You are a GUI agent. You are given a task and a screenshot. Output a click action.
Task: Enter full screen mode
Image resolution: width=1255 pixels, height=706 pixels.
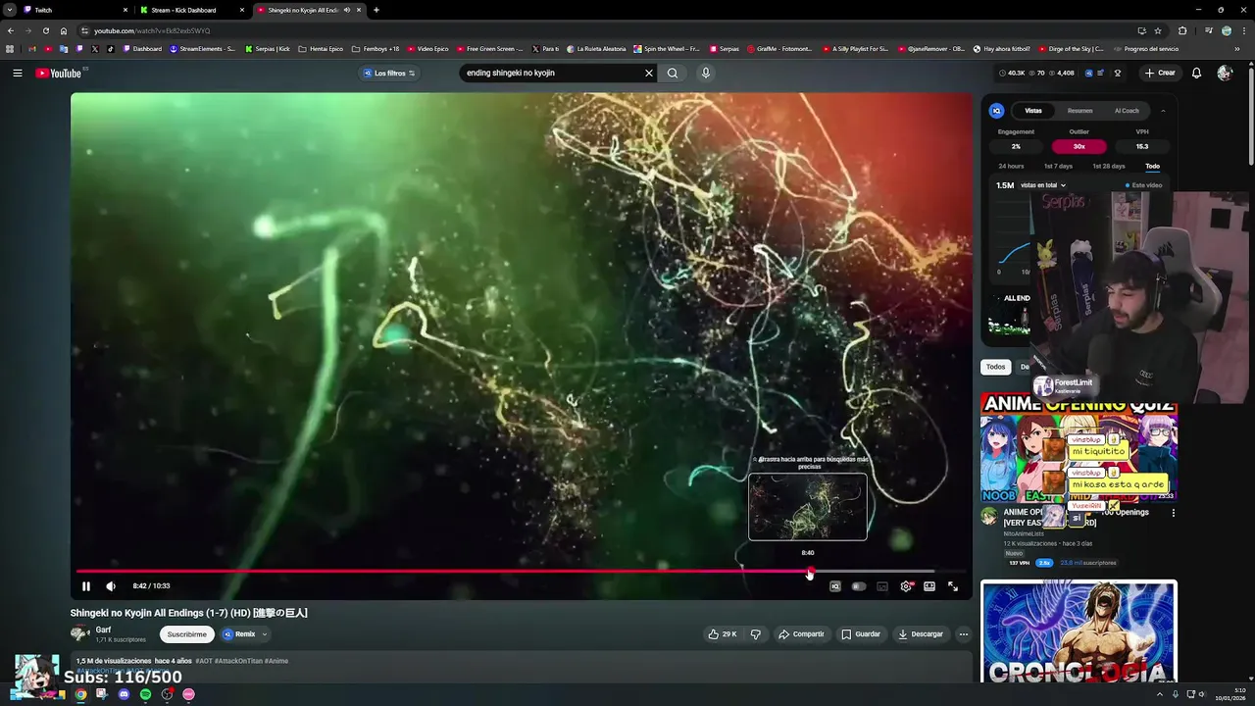(x=953, y=586)
